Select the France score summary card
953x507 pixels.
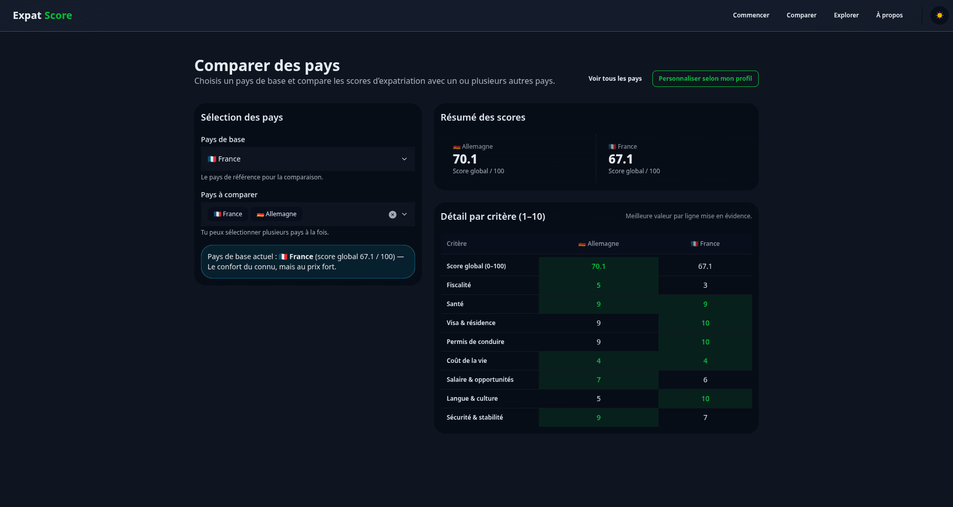[673, 159]
